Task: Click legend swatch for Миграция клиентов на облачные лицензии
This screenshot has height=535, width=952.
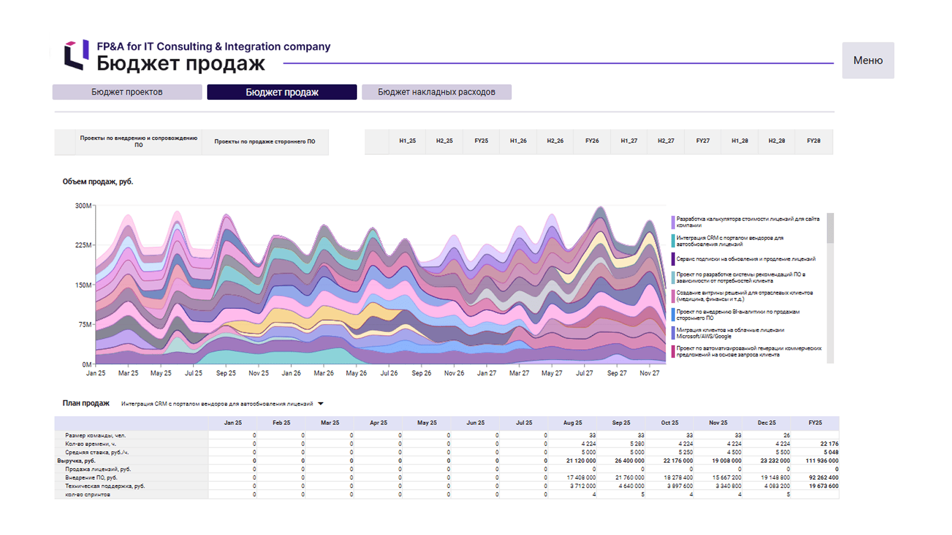Action: (673, 333)
